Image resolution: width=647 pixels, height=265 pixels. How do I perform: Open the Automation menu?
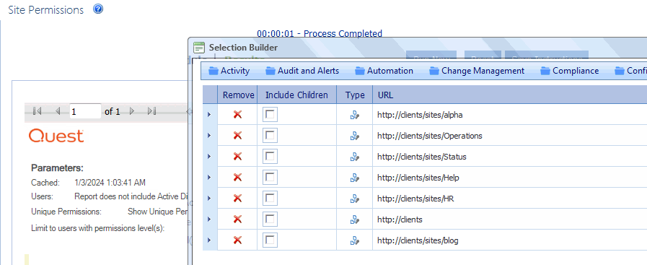click(384, 71)
